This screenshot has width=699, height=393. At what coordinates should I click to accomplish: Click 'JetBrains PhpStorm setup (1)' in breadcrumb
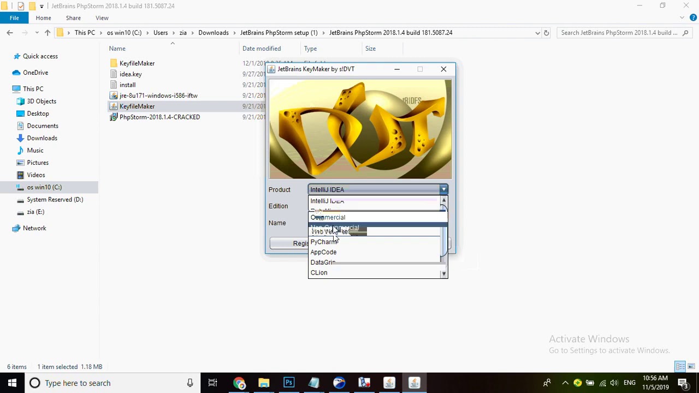(279, 33)
